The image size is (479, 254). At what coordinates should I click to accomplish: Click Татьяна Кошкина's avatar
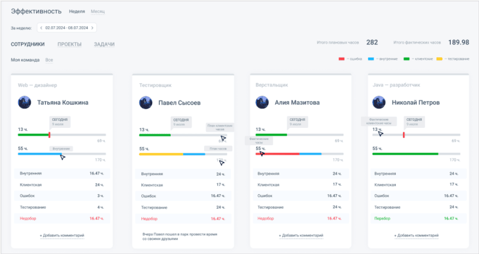[x=25, y=102]
